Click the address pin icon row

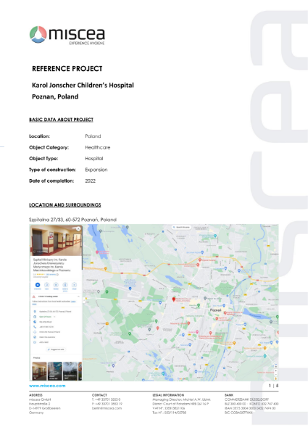(x=35, y=312)
